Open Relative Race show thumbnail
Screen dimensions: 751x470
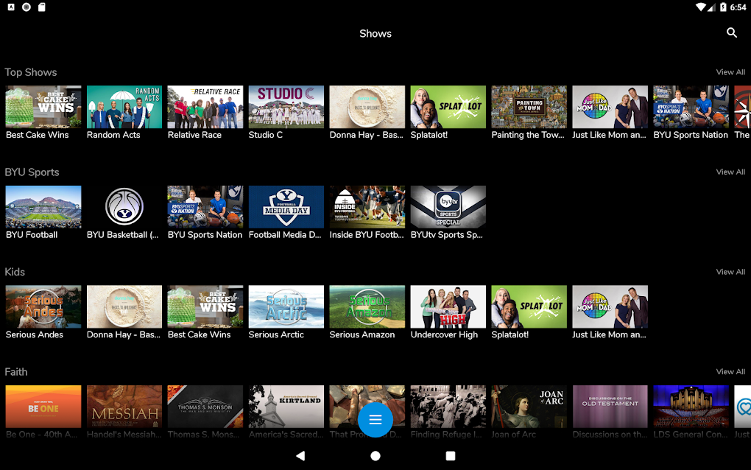pos(205,107)
